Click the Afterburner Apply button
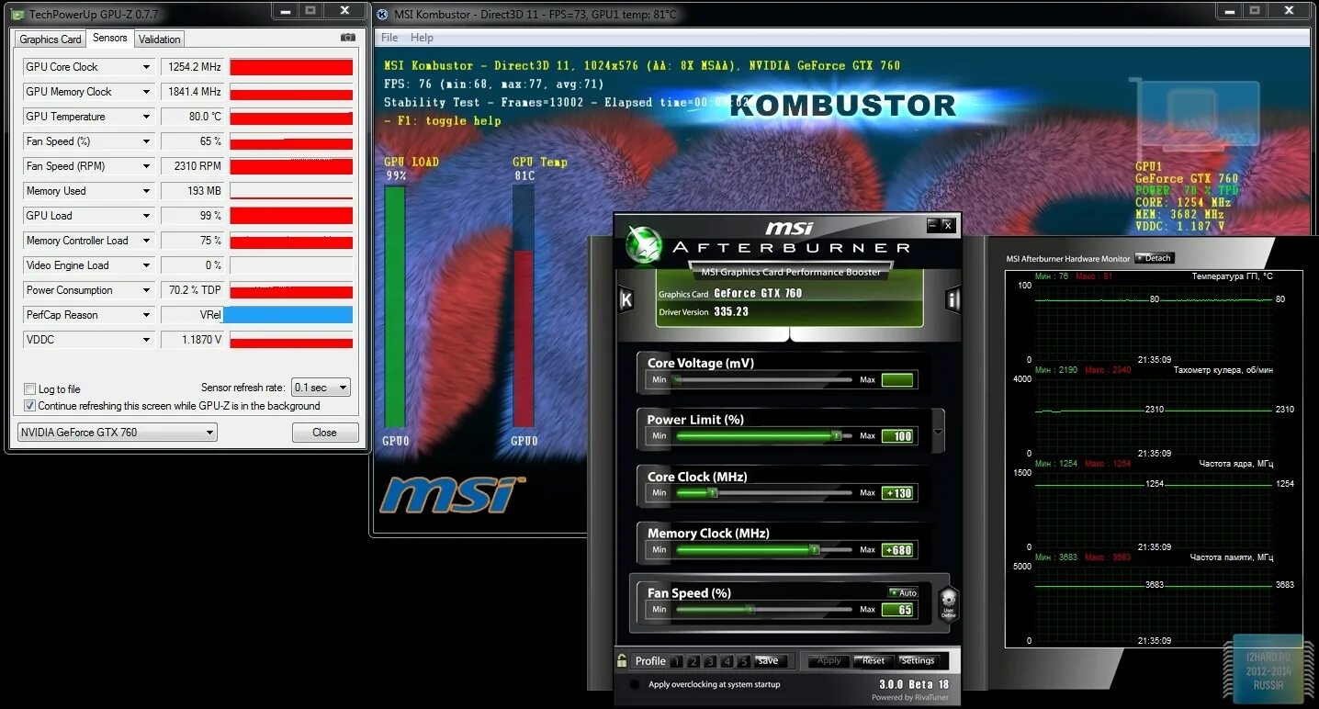 [x=829, y=661]
